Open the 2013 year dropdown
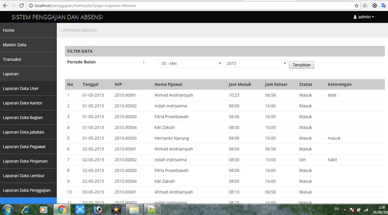 255,63
